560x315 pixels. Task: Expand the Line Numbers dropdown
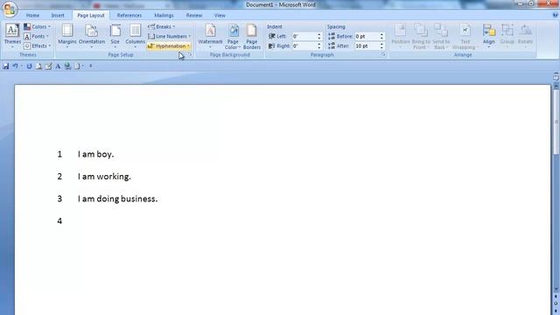click(169, 37)
